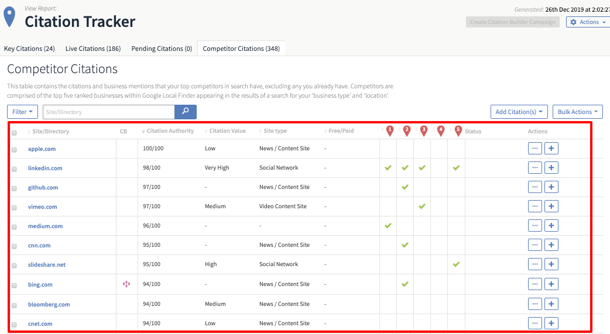
Task: Sort by Site/Directory column
Action: [49, 132]
